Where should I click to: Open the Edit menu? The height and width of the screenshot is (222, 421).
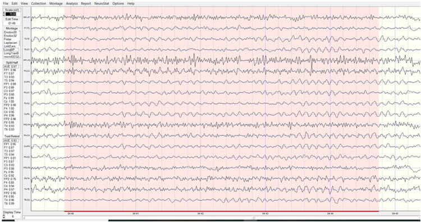(15, 3)
